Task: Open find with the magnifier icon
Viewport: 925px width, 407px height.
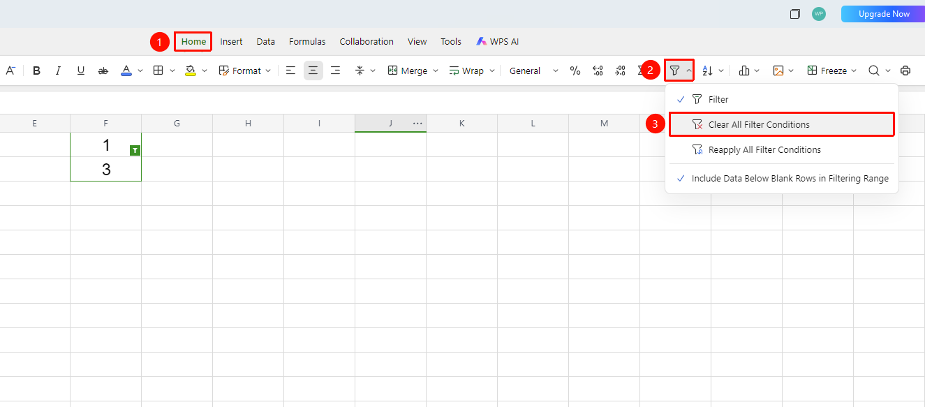Action: 873,71
